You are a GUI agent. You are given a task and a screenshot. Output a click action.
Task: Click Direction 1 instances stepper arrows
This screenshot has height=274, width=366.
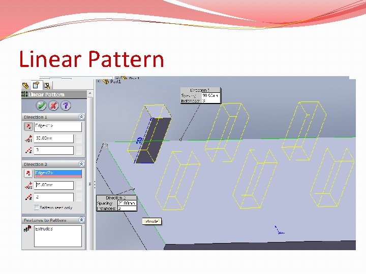(79, 150)
